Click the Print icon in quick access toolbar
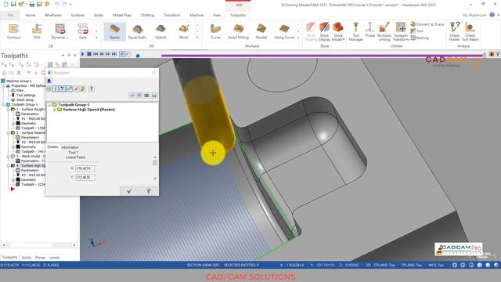501x282 pixels. 32,5
